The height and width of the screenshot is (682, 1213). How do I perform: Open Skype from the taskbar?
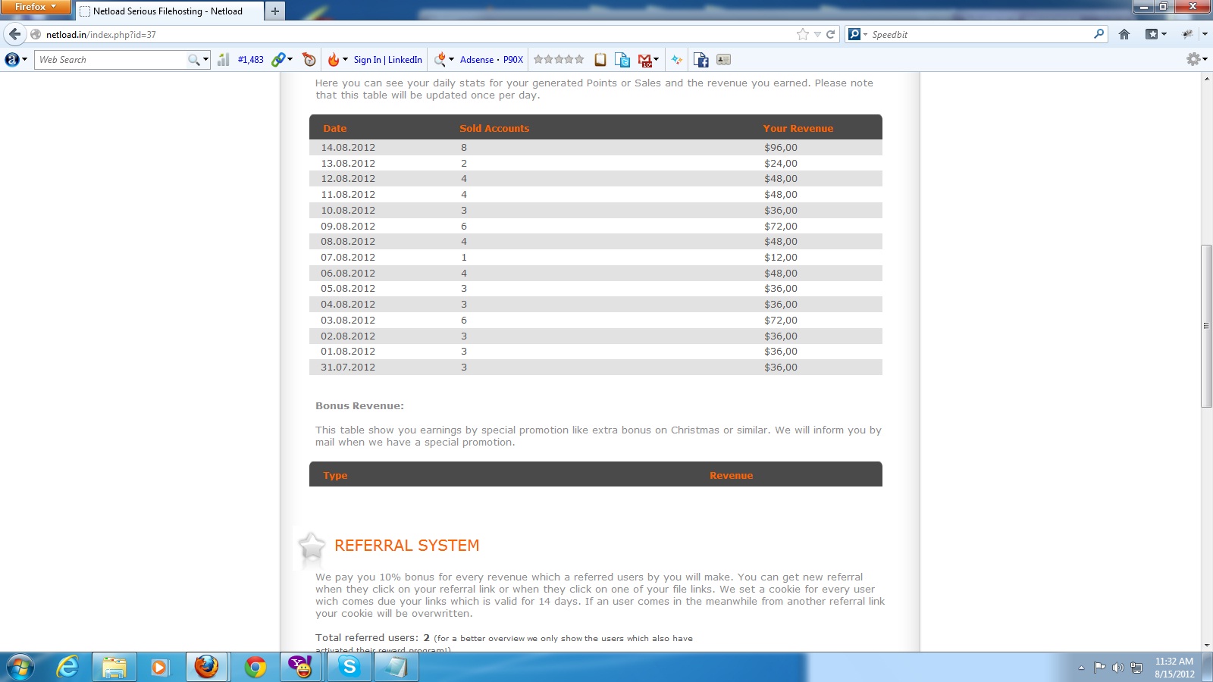click(x=349, y=667)
